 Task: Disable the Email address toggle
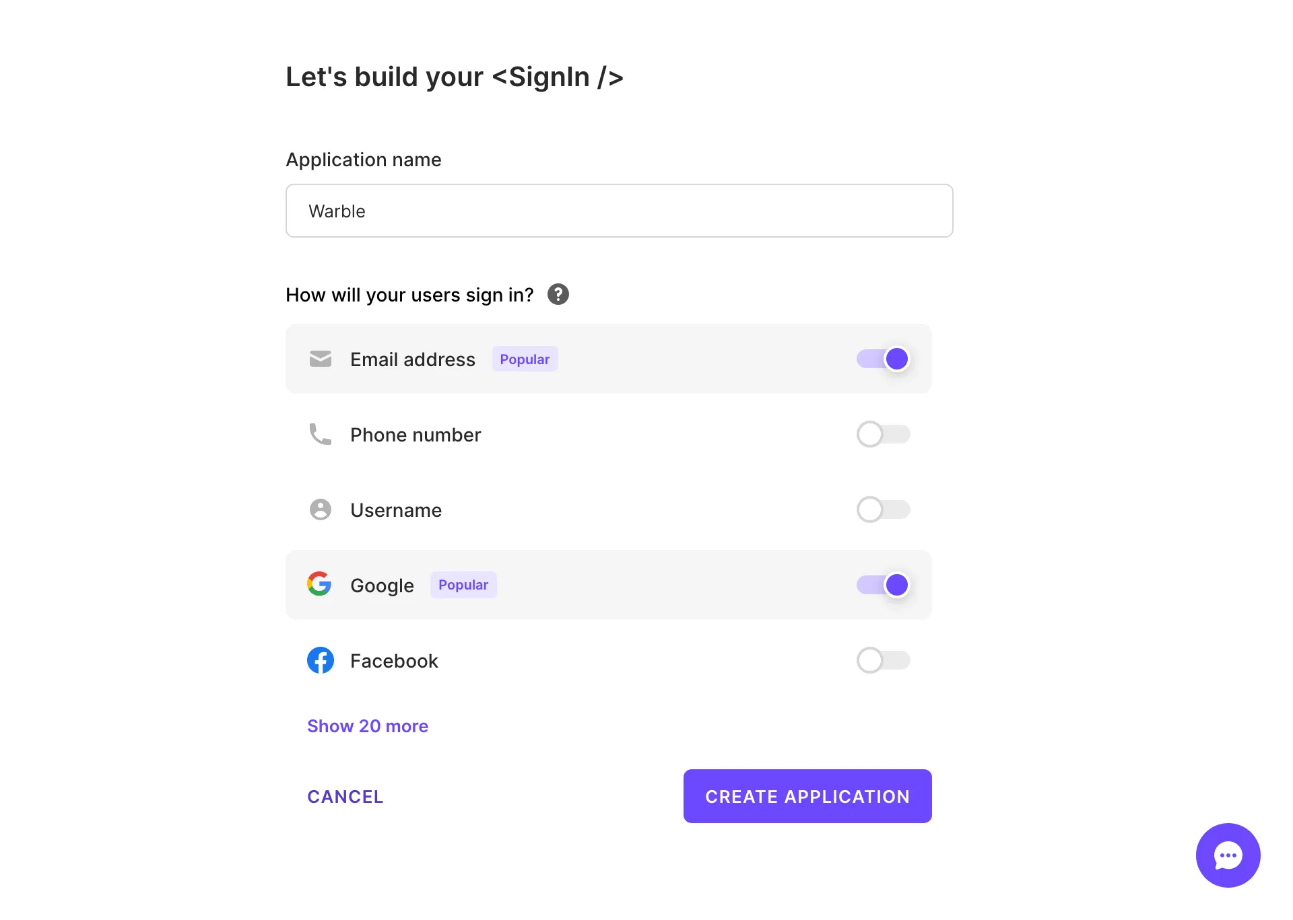pos(884,359)
